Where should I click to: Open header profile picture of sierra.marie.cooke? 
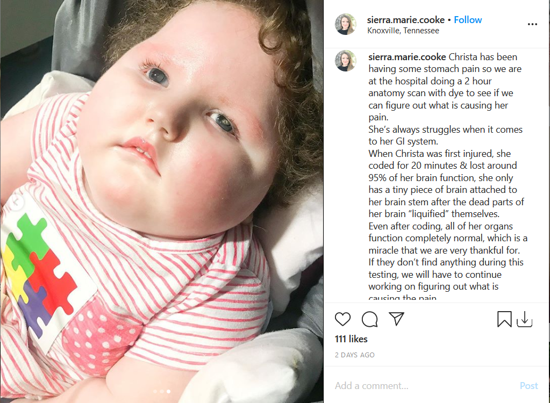click(346, 24)
